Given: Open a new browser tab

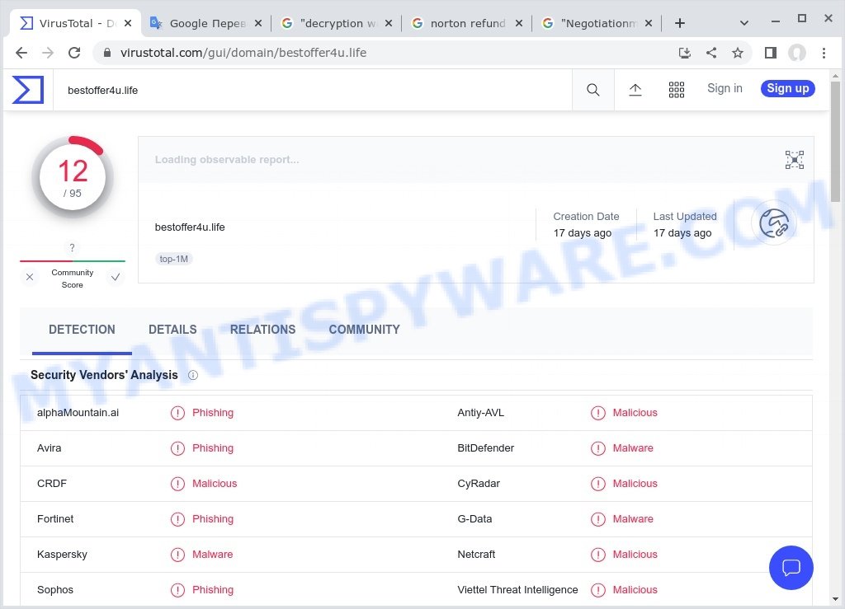Looking at the screenshot, I should tap(680, 23).
